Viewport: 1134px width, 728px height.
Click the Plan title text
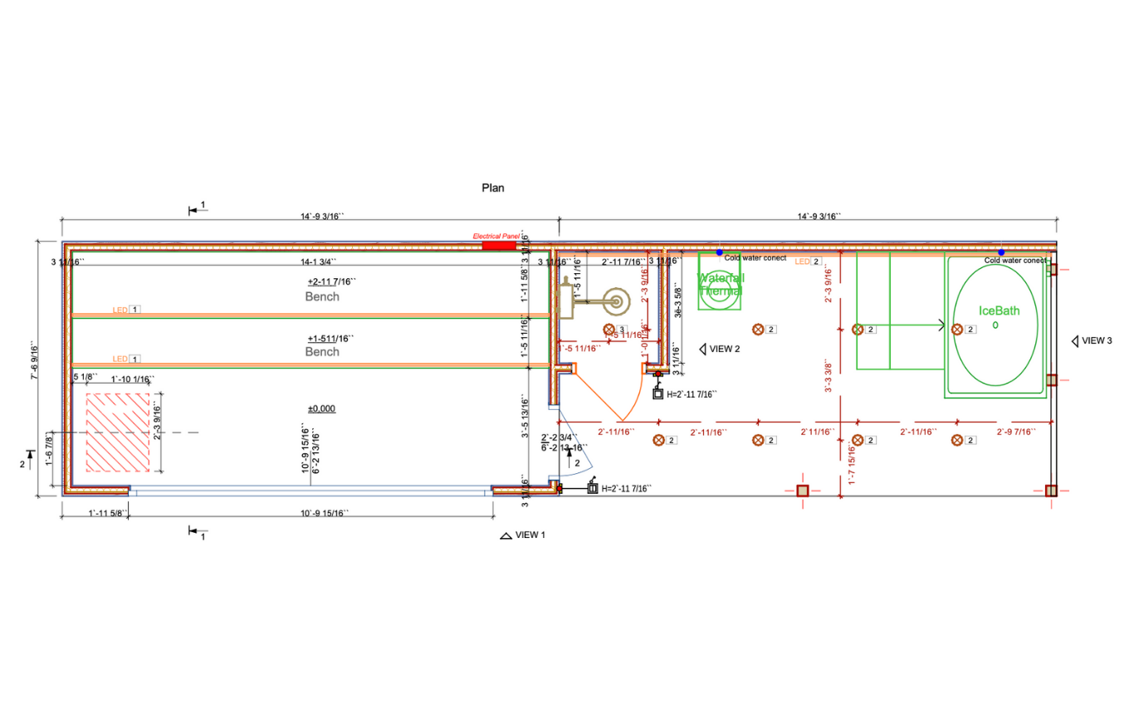point(493,188)
